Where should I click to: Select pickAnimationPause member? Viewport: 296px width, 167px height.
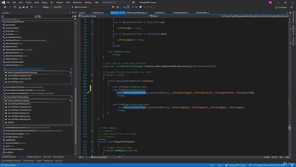[13, 37]
